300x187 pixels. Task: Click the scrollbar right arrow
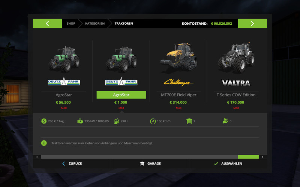click(x=263, y=157)
